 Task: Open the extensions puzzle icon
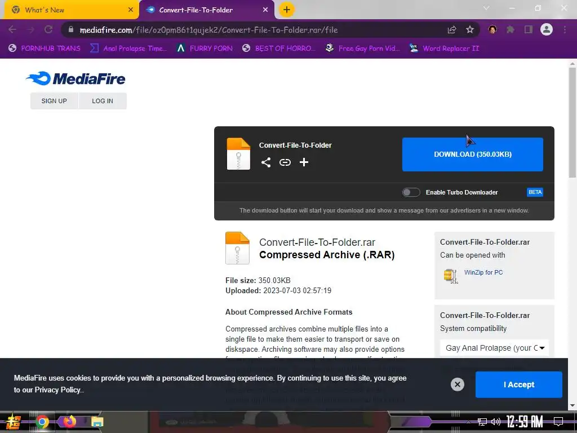(511, 29)
